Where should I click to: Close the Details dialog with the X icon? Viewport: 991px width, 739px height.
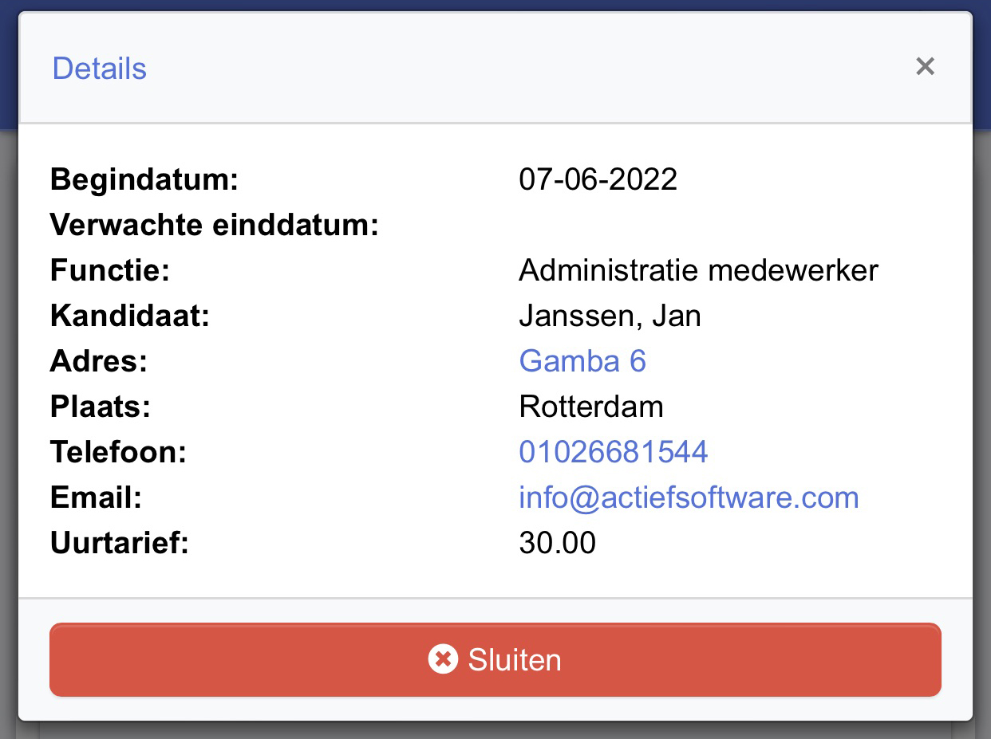925,66
